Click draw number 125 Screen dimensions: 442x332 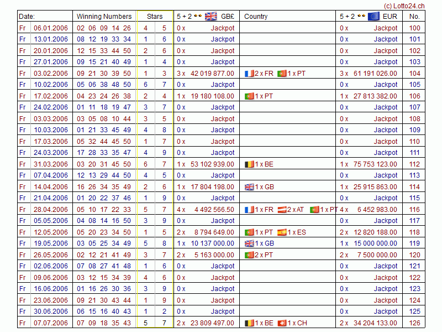414,312
